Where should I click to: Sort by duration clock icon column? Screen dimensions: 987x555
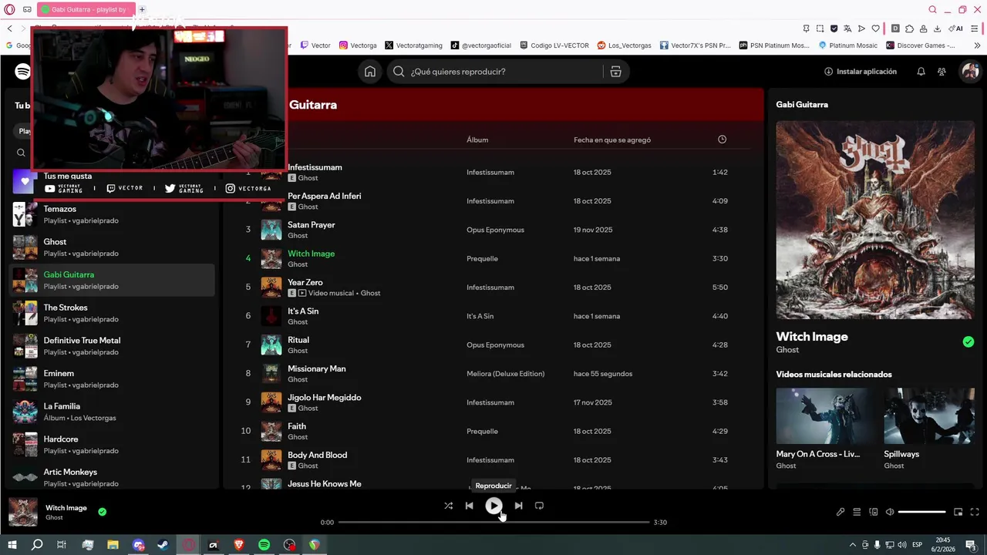(x=722, y=140)
